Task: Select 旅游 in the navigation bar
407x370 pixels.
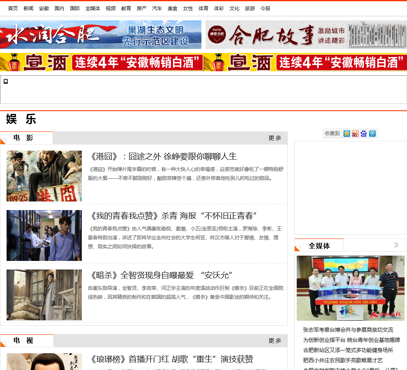Action: pos(250,9)
